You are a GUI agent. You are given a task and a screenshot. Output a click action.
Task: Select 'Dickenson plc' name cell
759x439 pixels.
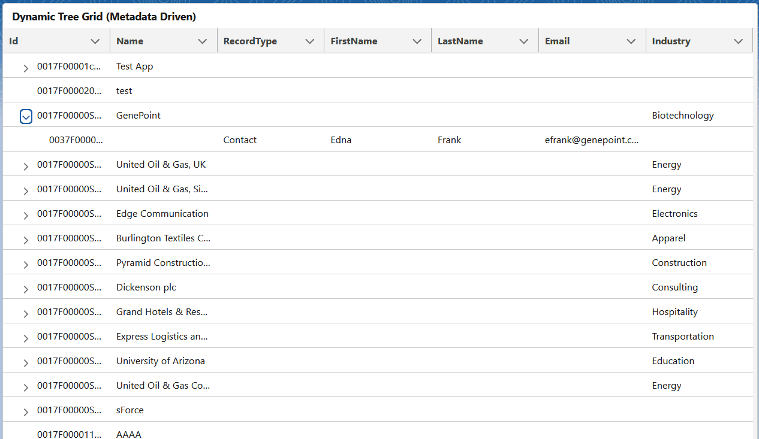coord(146,287)
